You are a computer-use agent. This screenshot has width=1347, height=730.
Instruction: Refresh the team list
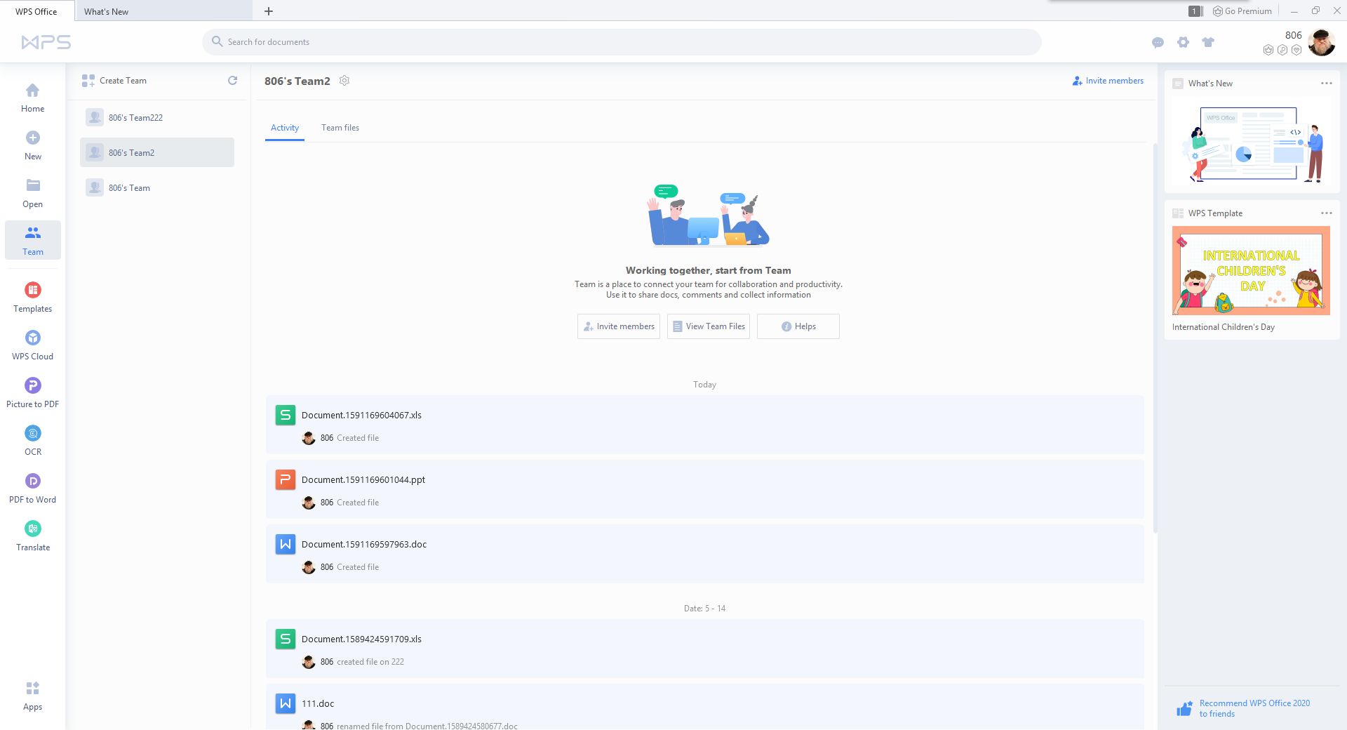pyautogui.click(x=232, y=81)
